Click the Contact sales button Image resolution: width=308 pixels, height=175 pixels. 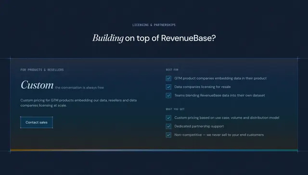tap(37, 123)
